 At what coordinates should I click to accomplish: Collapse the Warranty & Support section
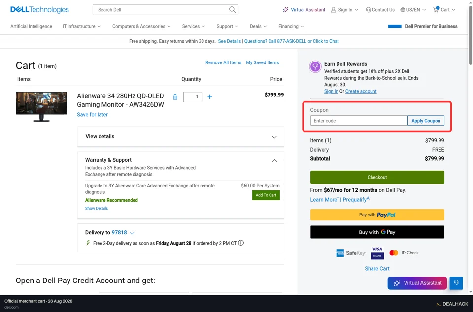(x=274, y=160)
